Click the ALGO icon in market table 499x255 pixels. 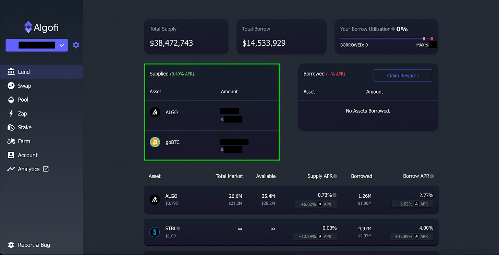155,199
